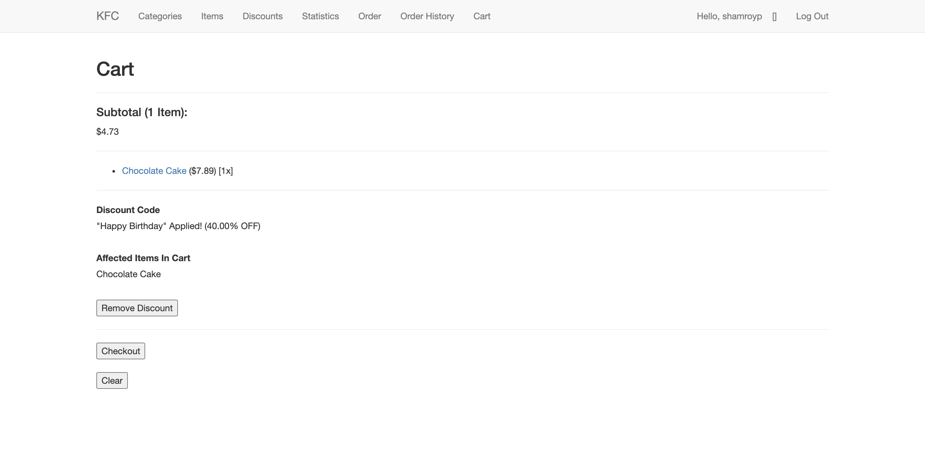Open the Discounts navigation link
This screenshot has width=925, height=453.
[x=262, y=16]
